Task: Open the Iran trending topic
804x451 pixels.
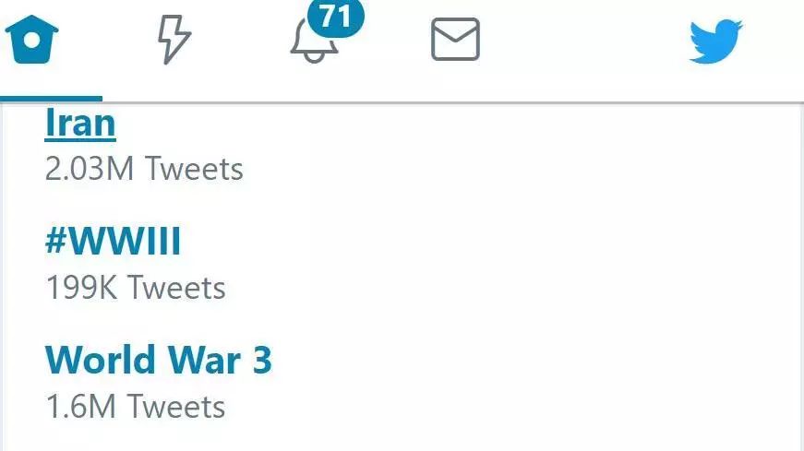Action: pyautogui.click(x=80, y=123)
